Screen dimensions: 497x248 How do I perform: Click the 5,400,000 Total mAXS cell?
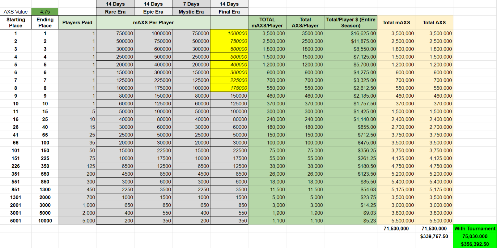(x=396, y=182)
